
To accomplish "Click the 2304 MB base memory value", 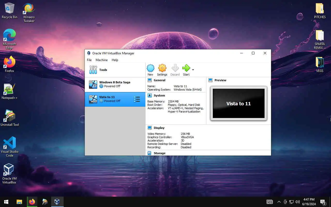I will 173,101.
